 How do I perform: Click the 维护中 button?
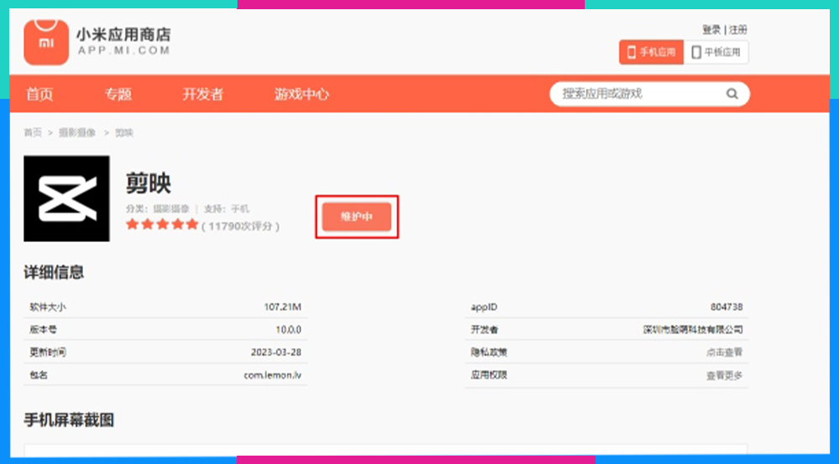point(357,217)
